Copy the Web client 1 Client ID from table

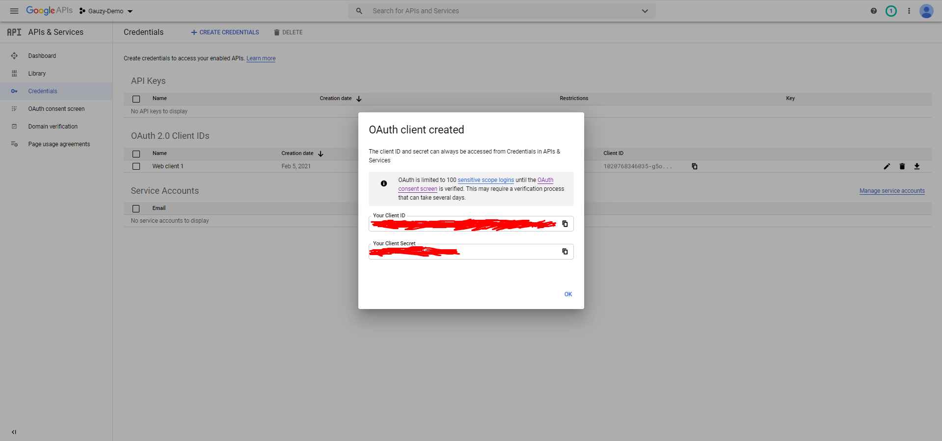click(695, 166)
